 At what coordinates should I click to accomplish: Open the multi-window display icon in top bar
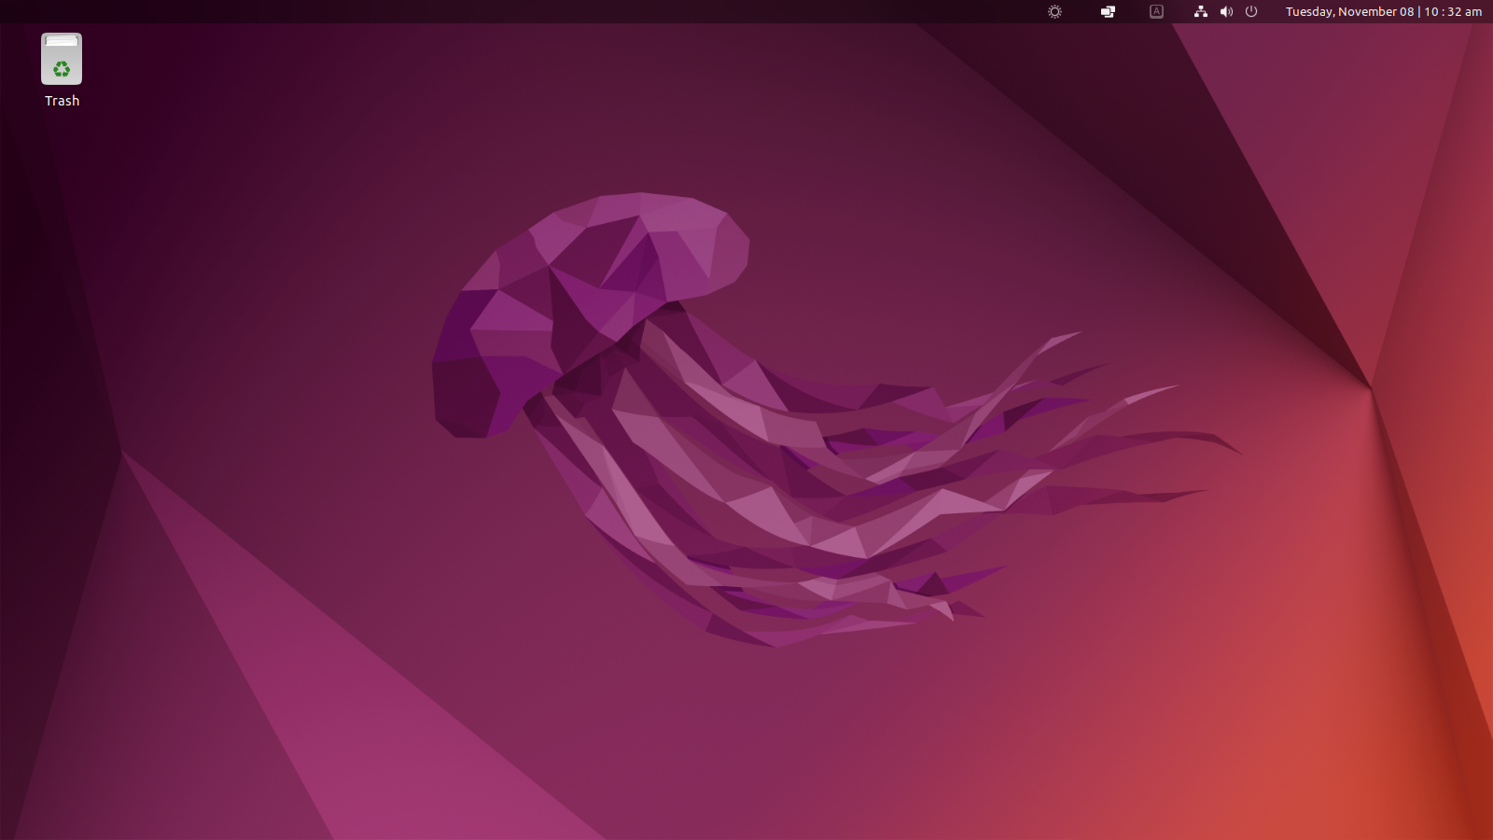(x=1108, y=11)
